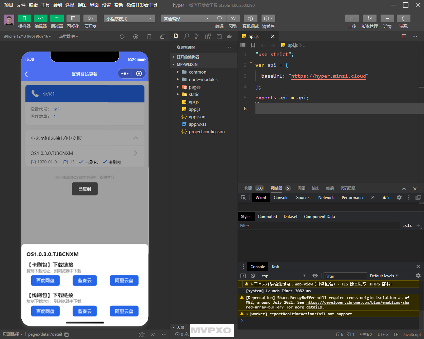The image size is (424, 339).
Task: Open 消息 notifications bell
Action: (x=404, y=18)
